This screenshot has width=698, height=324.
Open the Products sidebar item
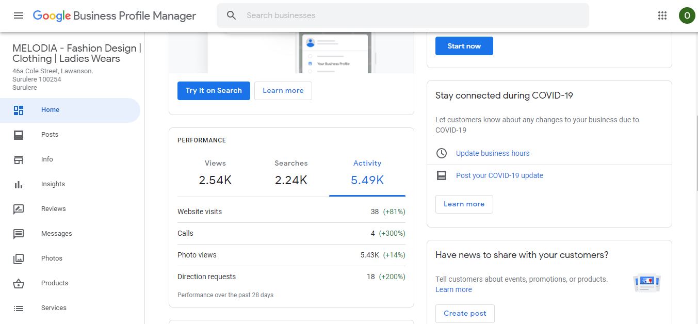click(x=70, y=283)
